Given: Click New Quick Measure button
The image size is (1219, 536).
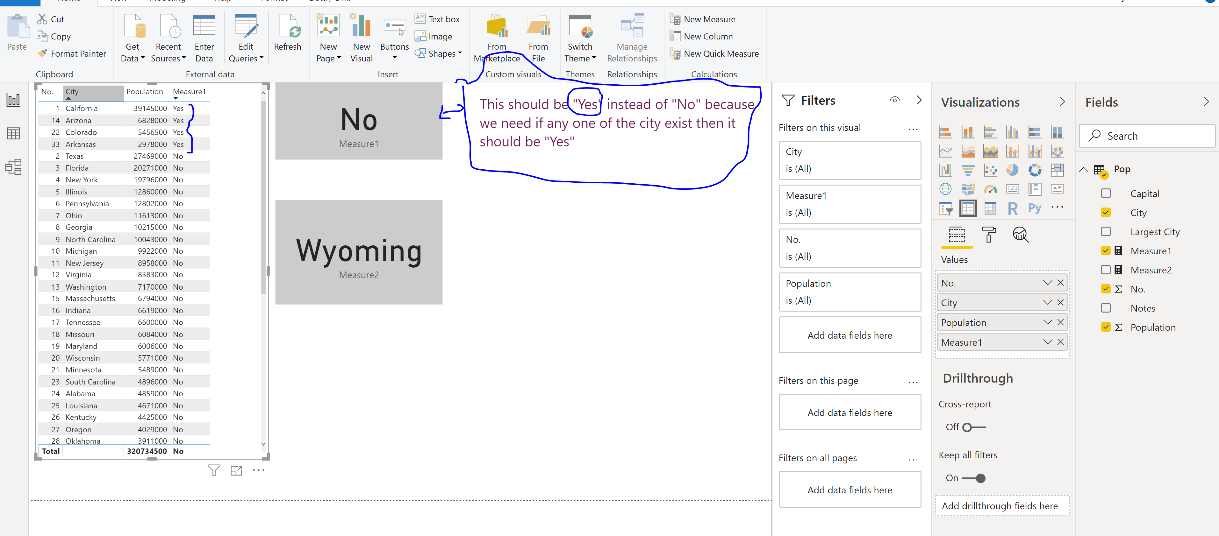Looking at the screenshot, I should pyautogui.click(x=714, y=53).
